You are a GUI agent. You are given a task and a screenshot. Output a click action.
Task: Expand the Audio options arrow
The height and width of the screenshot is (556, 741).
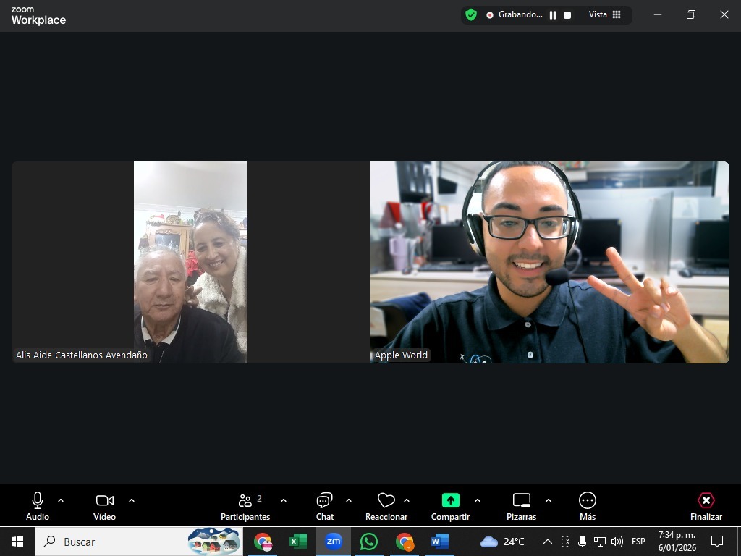click(x=61, y=500)
